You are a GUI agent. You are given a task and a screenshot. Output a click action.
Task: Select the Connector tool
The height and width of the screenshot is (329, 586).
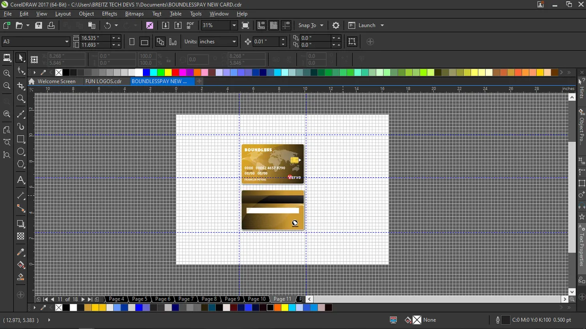click(x=21, y=208)
